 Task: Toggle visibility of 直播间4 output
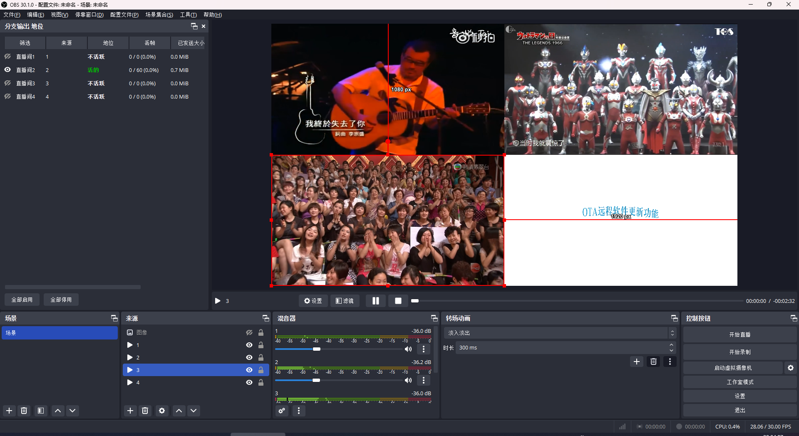(x=7, y=97)
